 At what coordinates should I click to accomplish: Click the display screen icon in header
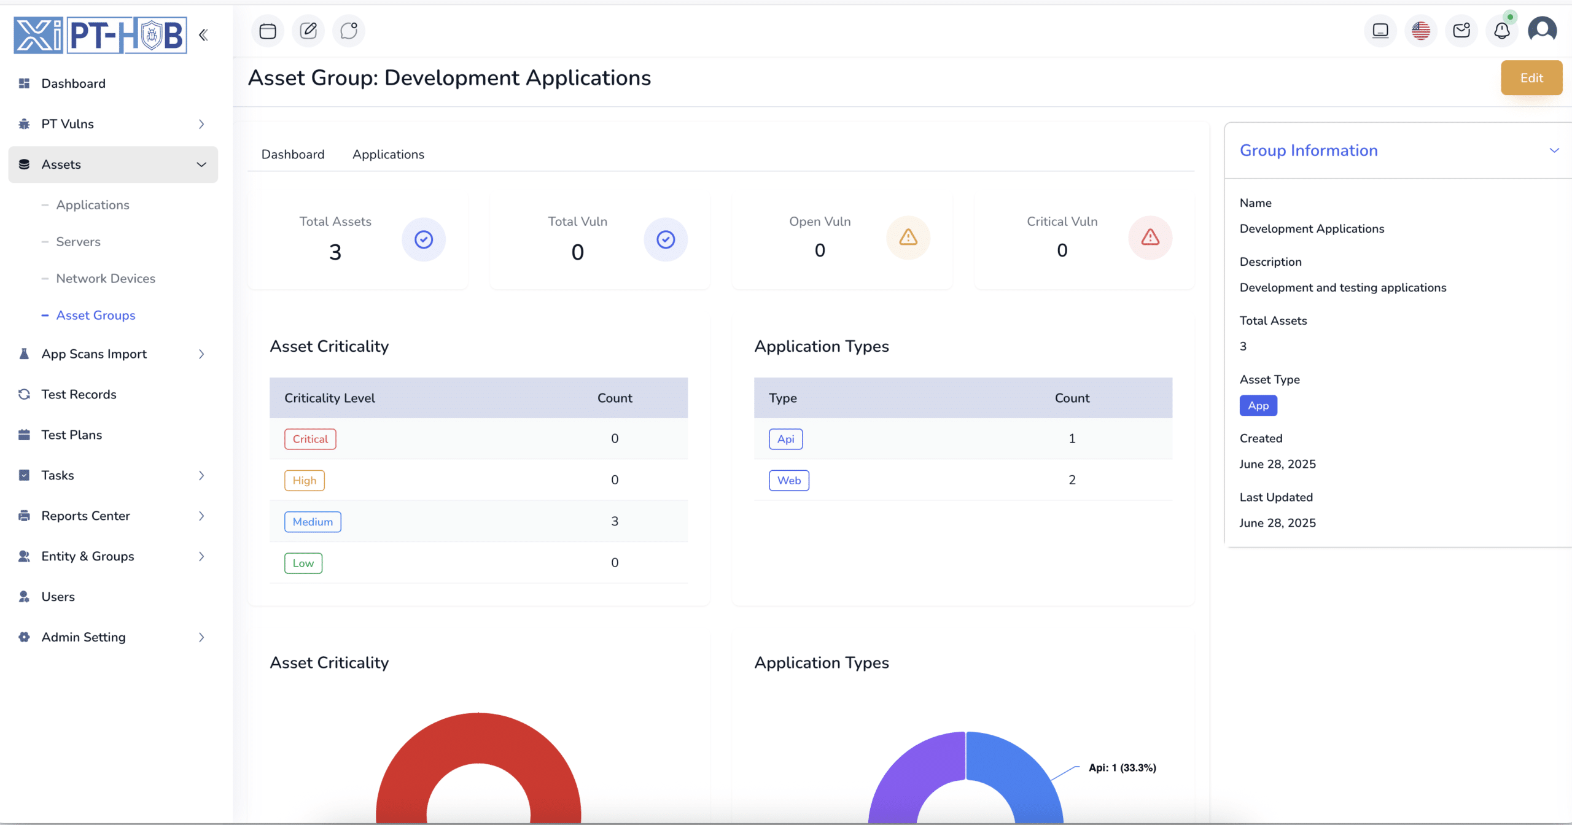[x=1380, y=31]
